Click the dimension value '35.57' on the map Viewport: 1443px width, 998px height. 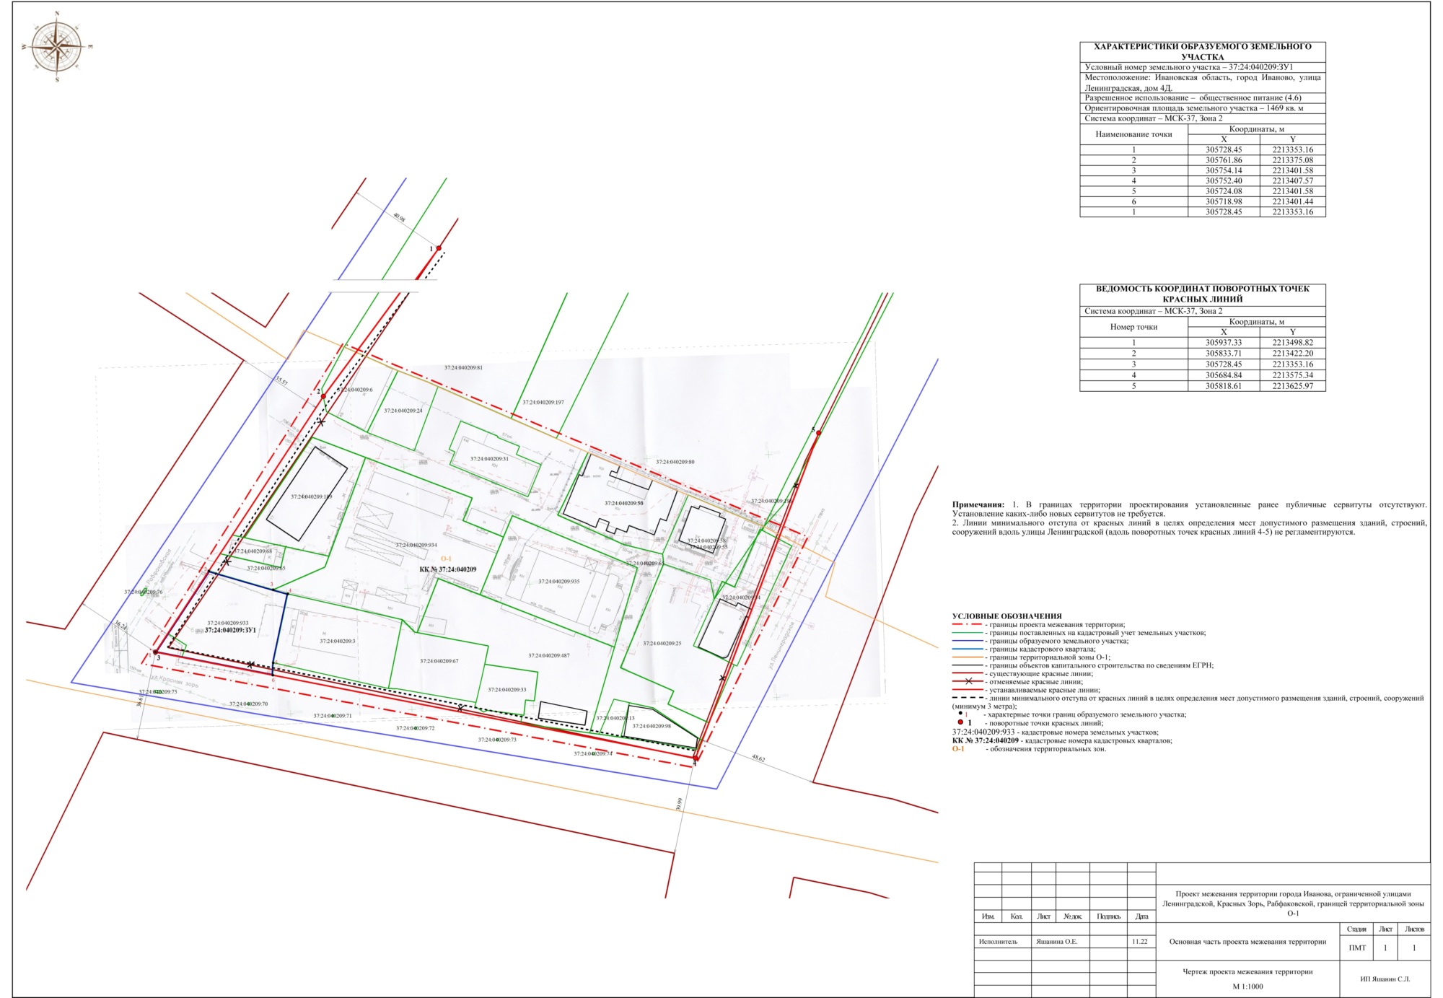point(281,380)
